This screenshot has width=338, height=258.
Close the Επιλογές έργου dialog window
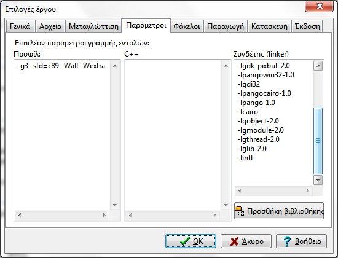pyautogui.click(x=319, y=6)
